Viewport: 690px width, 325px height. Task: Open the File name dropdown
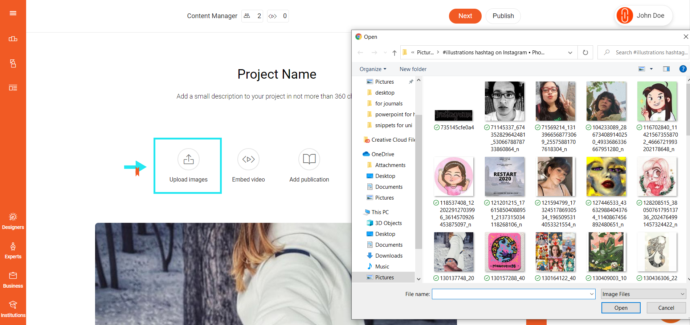point(592,294)
